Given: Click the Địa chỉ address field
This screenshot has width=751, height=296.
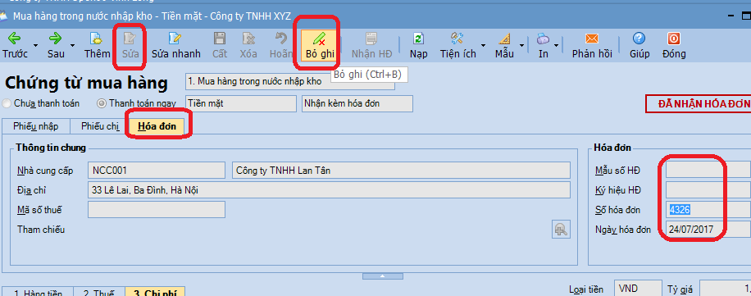Looking at the screenshot, I should coord(329,189).
